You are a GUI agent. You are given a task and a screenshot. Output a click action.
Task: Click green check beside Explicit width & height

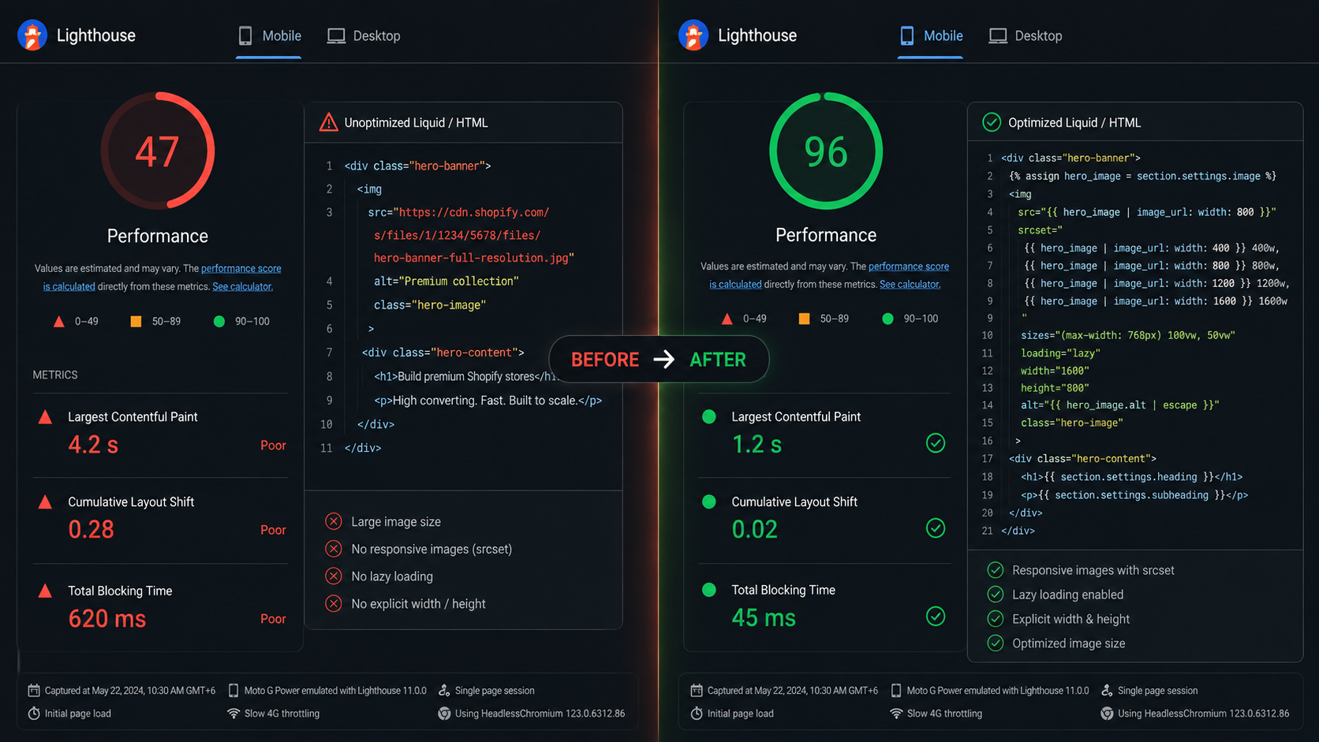(996, 619)
